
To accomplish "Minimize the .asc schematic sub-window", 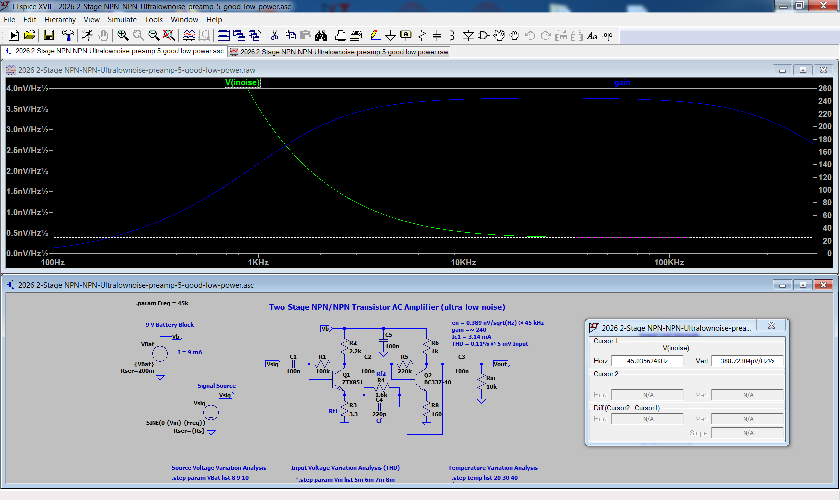I will [x=782, y=285].
